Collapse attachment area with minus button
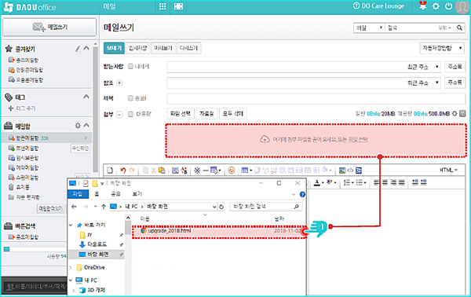 [119, 115]
